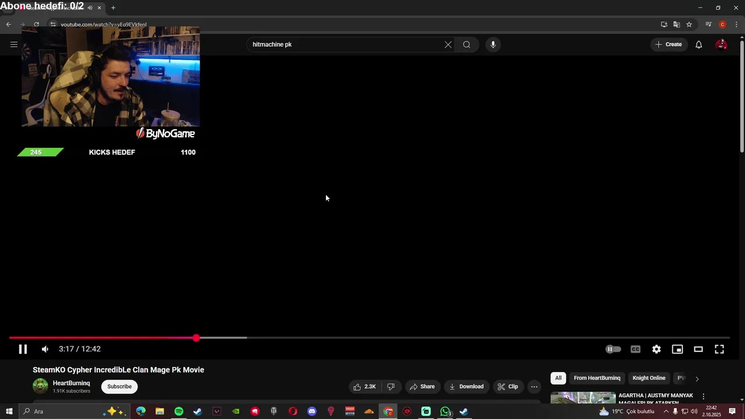
Task: Dislike the video
Action: click(x=391, y=386)
